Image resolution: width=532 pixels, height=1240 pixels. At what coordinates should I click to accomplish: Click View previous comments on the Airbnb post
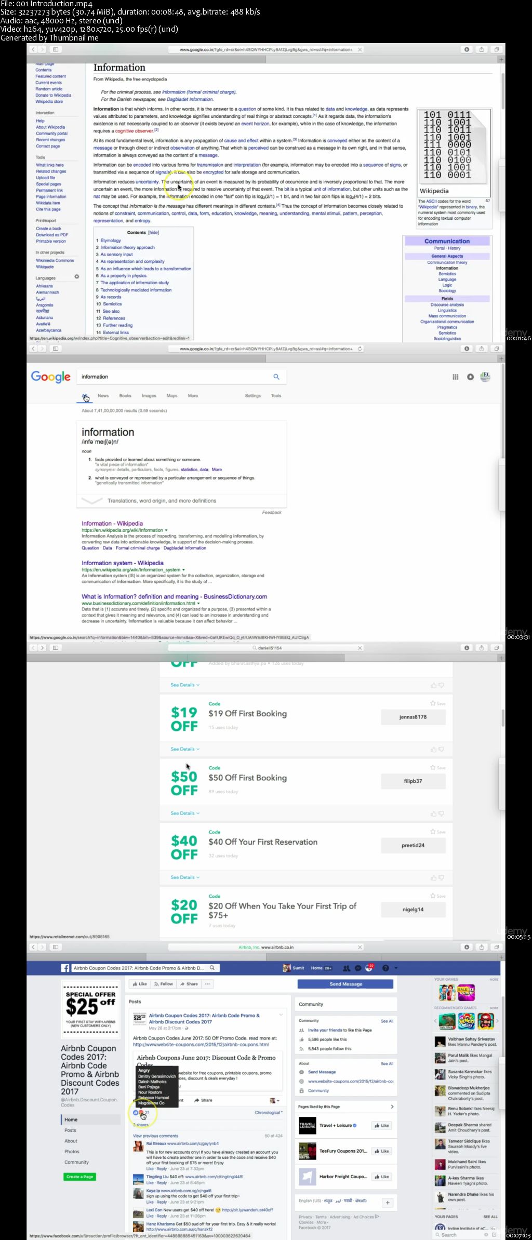coord(155,1136)
